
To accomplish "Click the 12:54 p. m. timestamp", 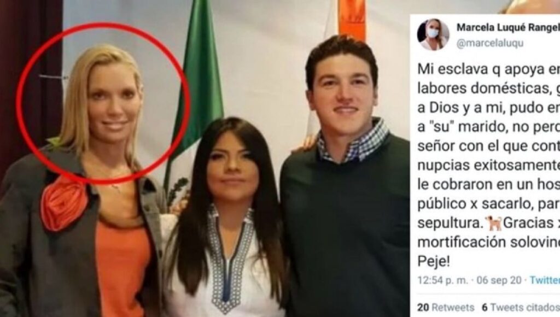I will [x=442, y=280].
